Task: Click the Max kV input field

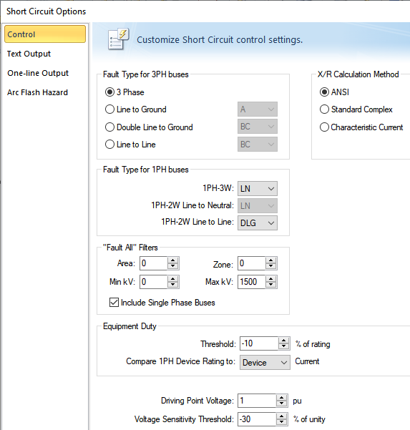Action: (251, 282)
